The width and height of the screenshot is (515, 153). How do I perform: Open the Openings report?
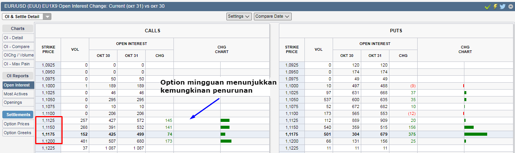(18, 103)
